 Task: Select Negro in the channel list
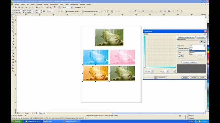click(x=197, y=54)
